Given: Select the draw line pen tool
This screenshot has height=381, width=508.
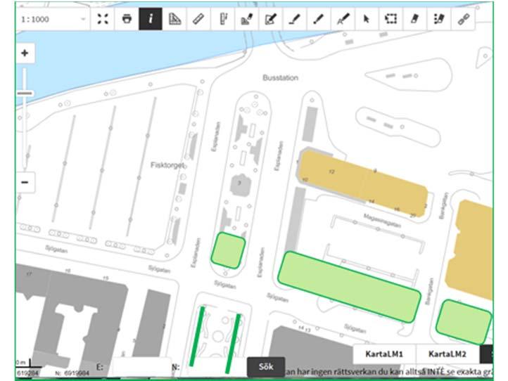Looking at the screenshot, I should pos(295,19).
